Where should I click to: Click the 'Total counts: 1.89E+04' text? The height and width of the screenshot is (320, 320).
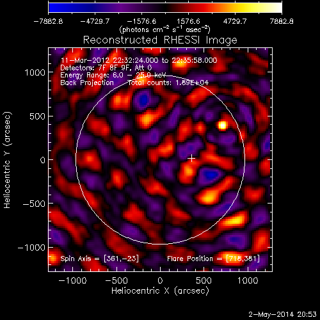[x=168, y=83]
